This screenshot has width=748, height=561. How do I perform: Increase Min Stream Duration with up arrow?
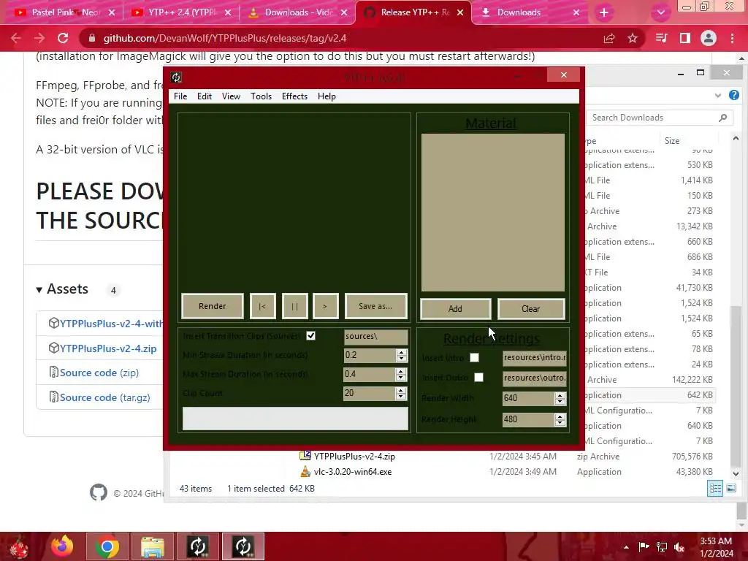tap(401, 352)
